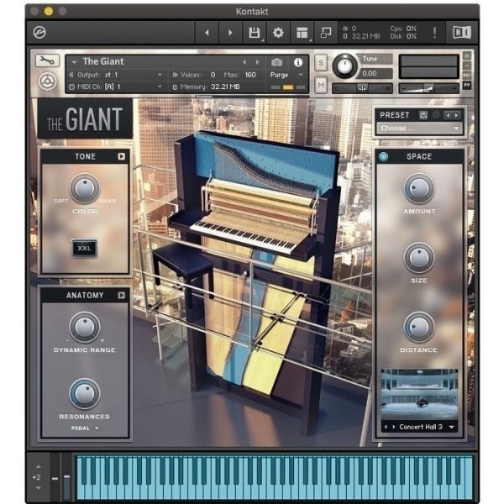Minimize instrument header with minus button
504x504 pixels.
click(467, 66)
